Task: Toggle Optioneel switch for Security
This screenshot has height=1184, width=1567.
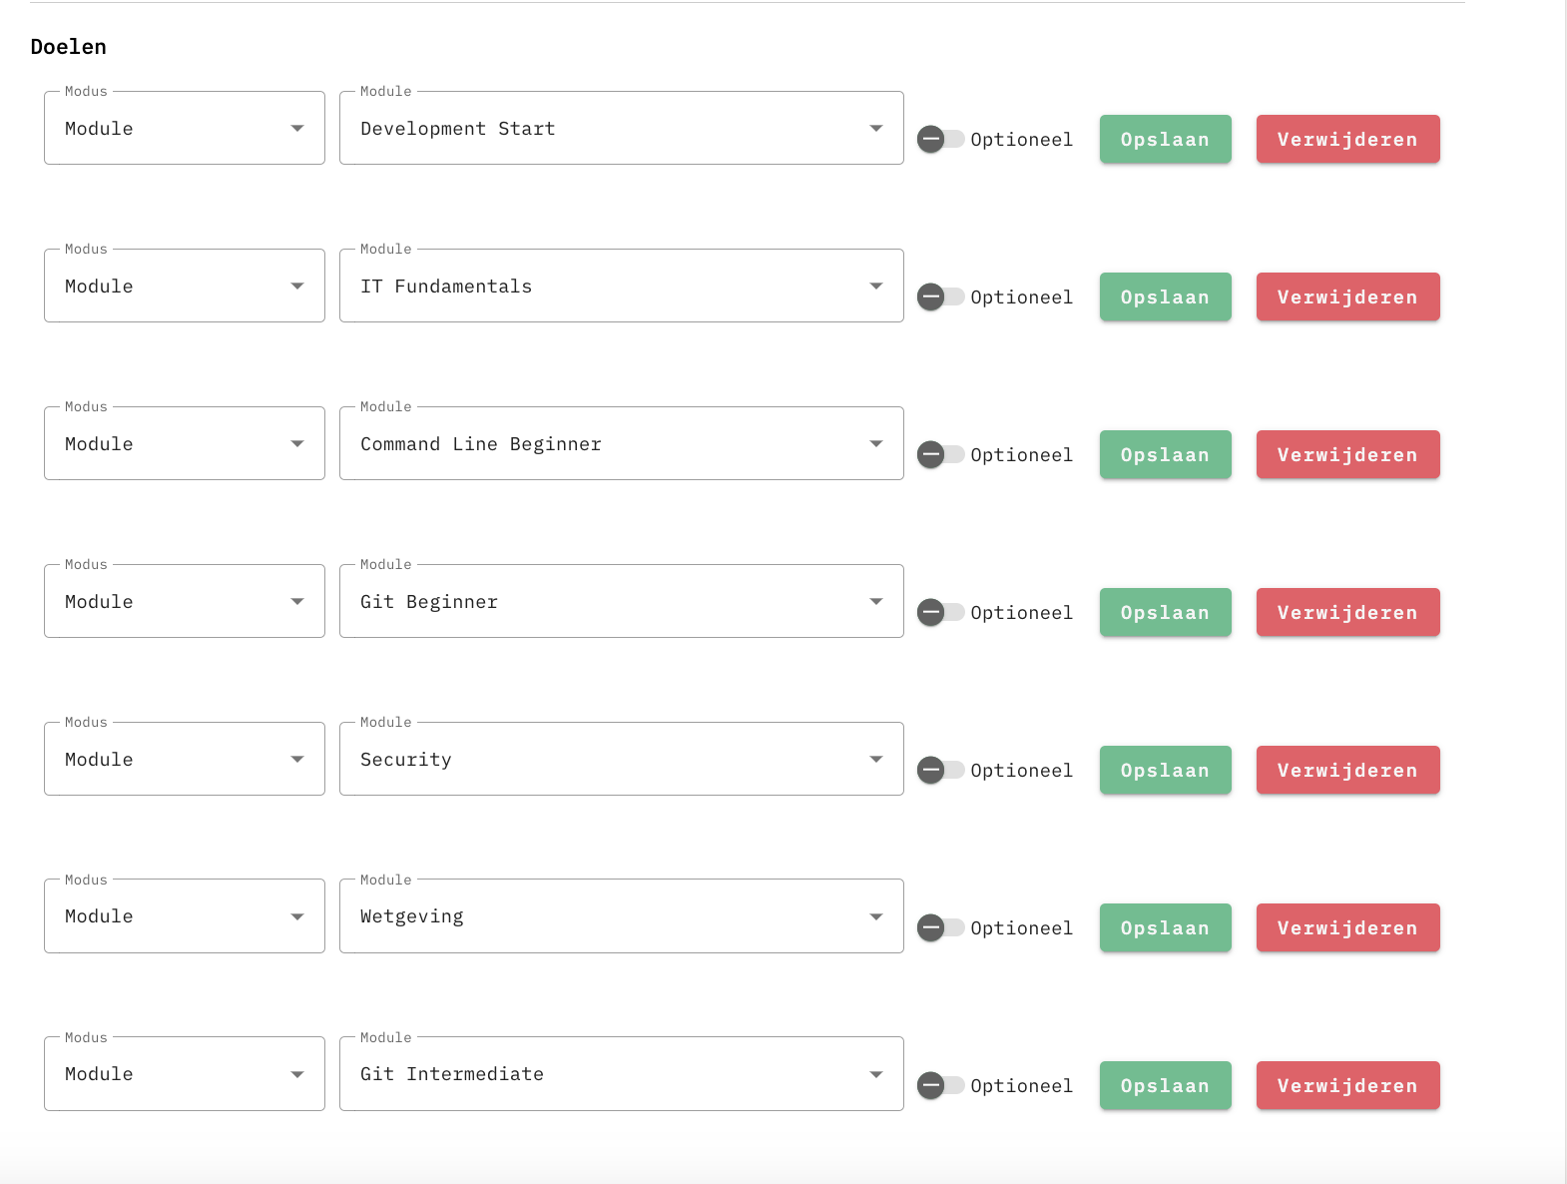Action: coord(940,770)
